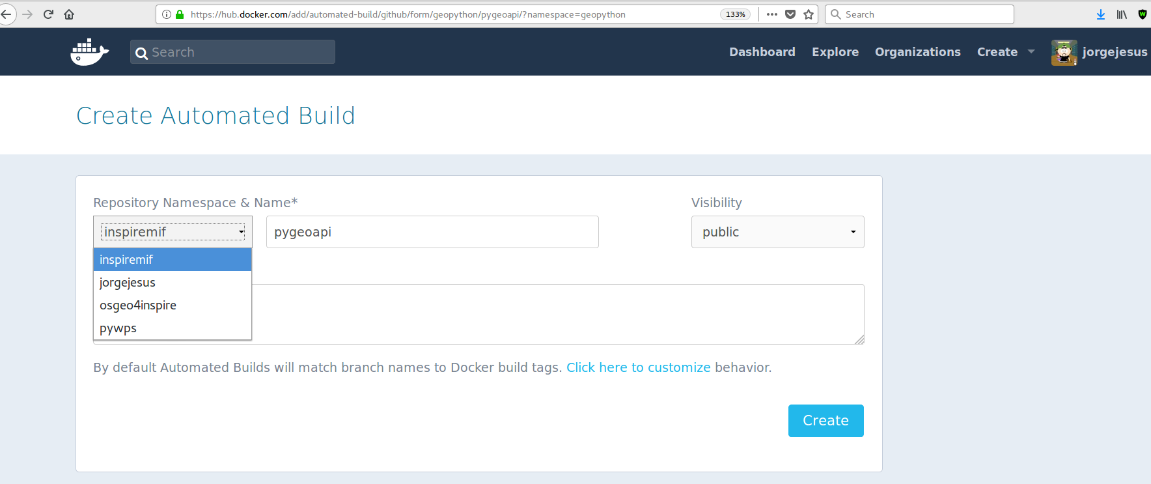Reset zoom via the 133% badge
The image size is (1151, 484).
click(736, 14)
